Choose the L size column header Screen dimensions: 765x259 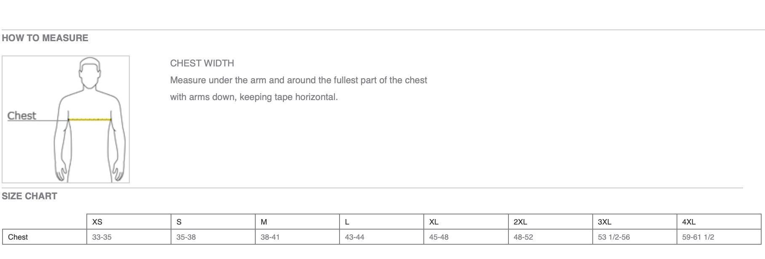[x=347, y=222]
